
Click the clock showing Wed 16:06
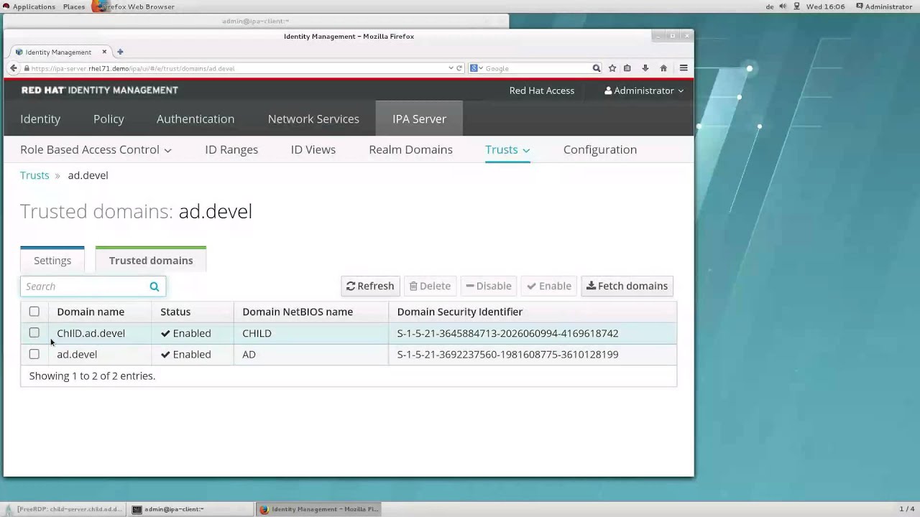[x=826, y=6]
